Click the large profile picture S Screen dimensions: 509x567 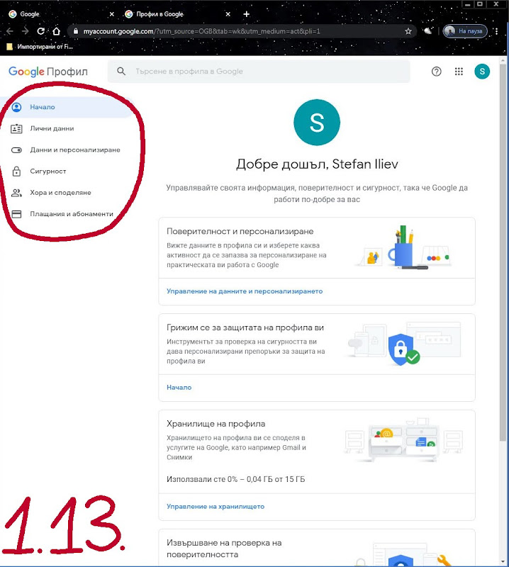tap(317, 122)
